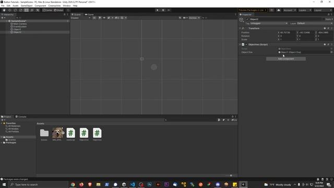Adjust the asset icon size slider

(231, 175)
